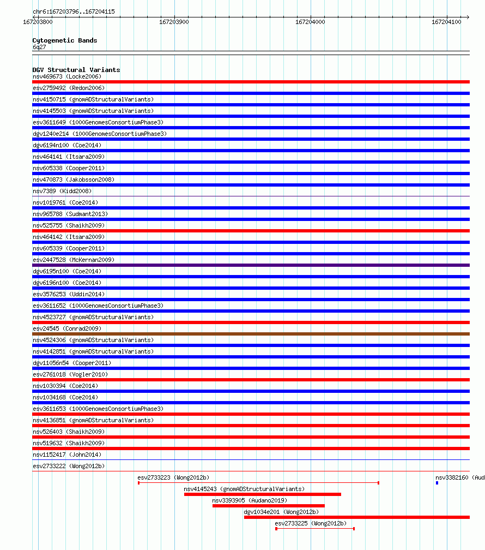Open variant nsv469673 (Locke2006)

click(x=67, y=76)
